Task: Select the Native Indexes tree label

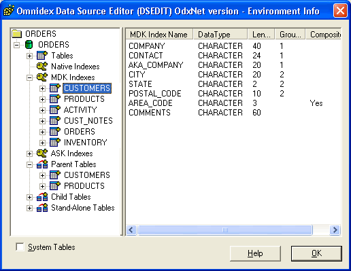Action: coord(76,67)
